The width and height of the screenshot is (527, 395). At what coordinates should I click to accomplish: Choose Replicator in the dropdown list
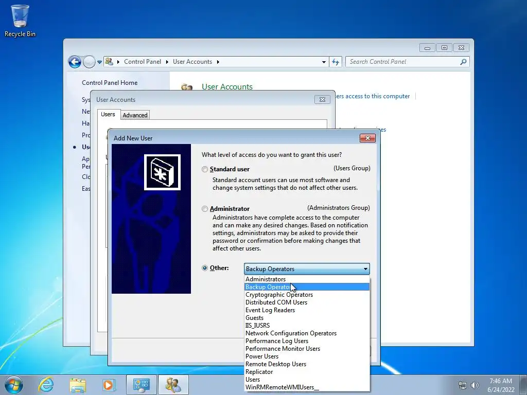coord(307,372)
